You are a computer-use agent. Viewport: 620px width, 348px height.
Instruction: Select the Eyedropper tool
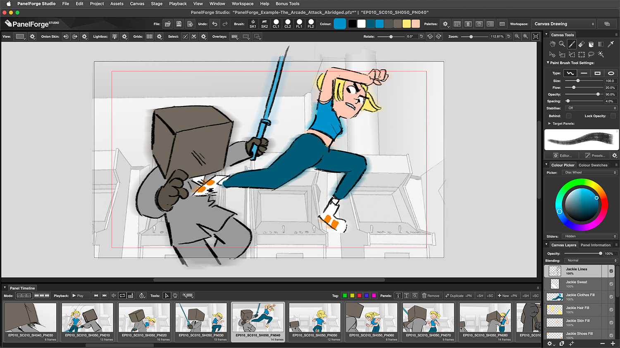[x=610, y=44]
